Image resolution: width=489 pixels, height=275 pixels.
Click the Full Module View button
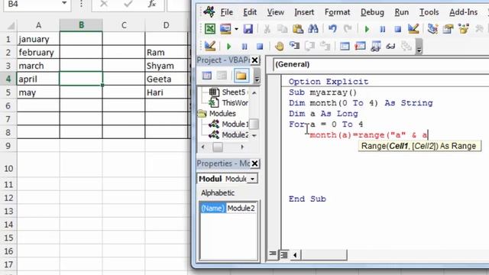point(284,254)
